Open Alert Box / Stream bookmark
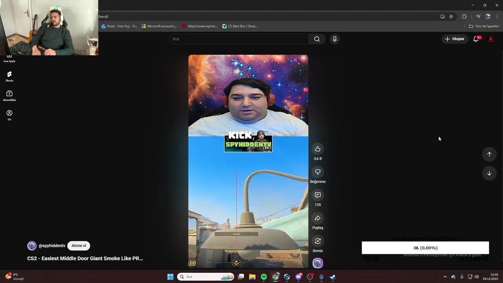This screenshot has height=283, width=503. [x=240, y=26]
